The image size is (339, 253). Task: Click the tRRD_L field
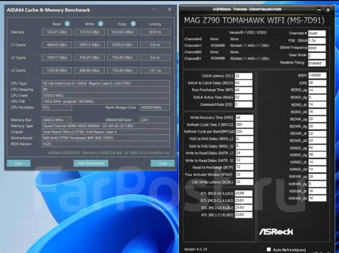tap(244, 139)
